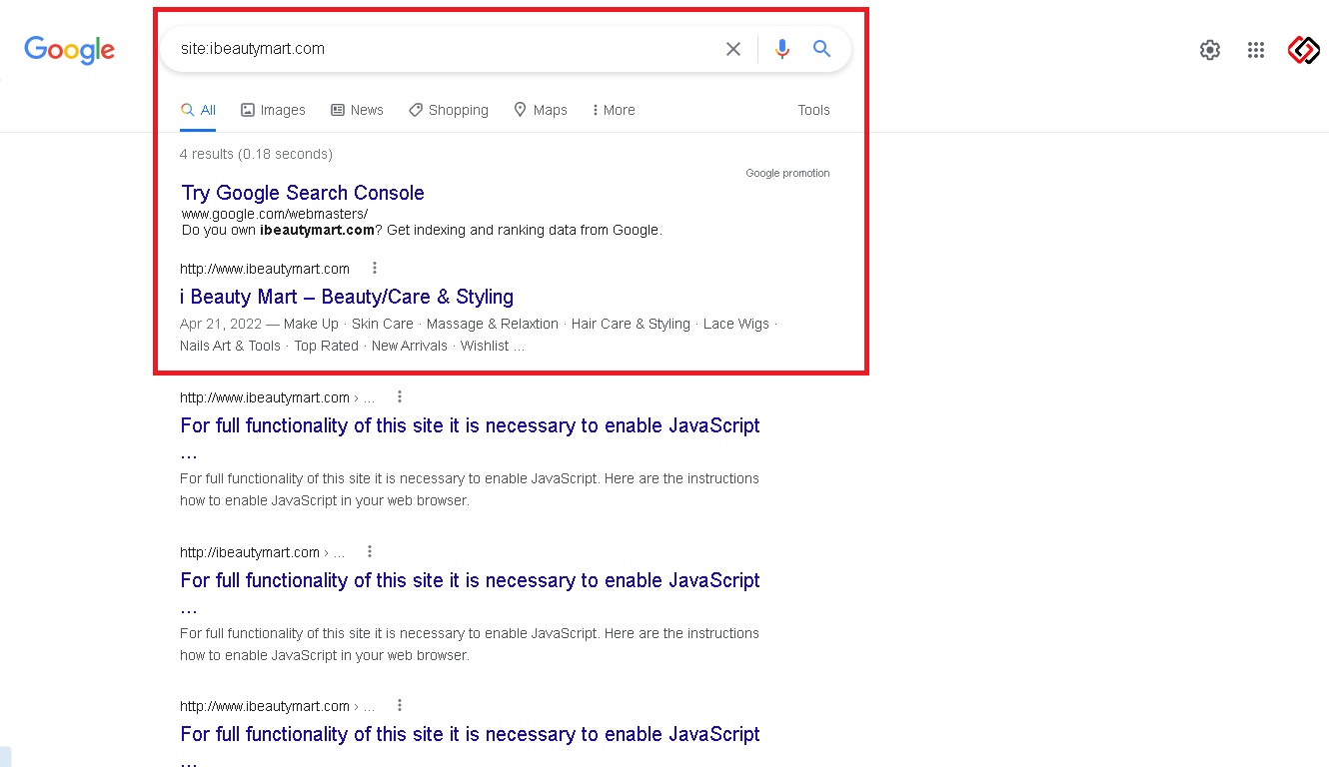The width and height of the screenshot is (1329, 767).
Task: Click the '4 results (0.18 seconds)' stats text
Action: [256, 154]
